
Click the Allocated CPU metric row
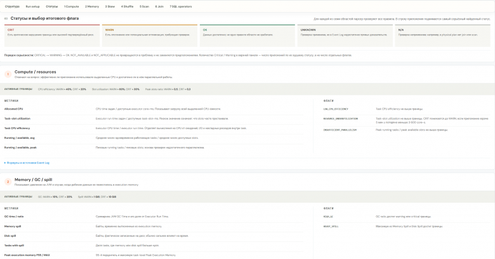154,109
